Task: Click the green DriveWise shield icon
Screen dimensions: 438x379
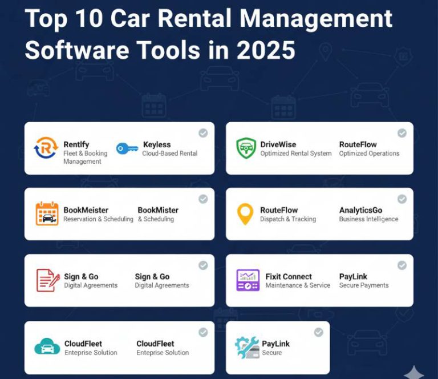Action: pos(246,148)
